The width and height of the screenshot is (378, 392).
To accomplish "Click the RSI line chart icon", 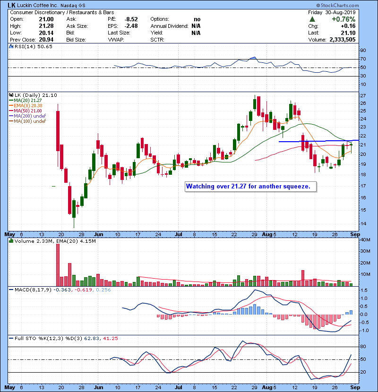I will (11, 46).
